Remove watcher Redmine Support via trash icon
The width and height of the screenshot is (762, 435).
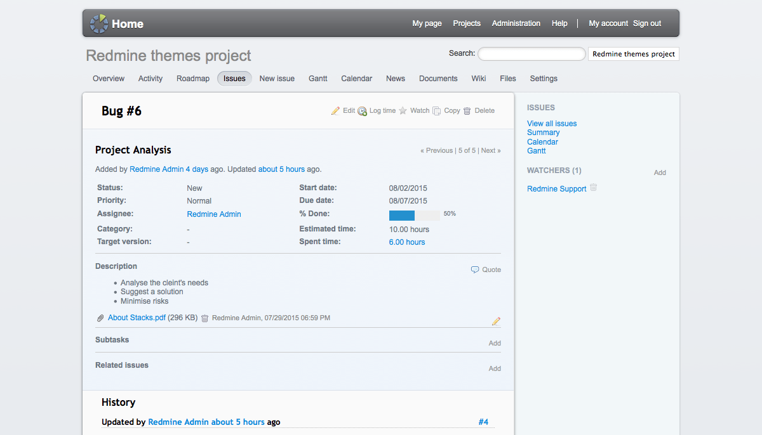(x=593, y=188)
